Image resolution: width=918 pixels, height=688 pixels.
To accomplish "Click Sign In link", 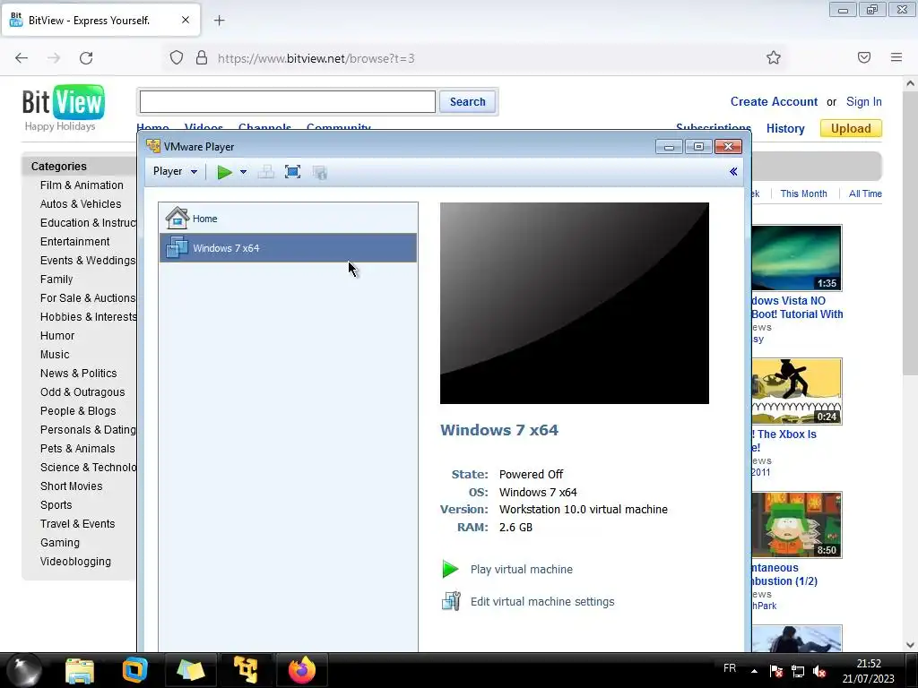I will tap(863, 102).
